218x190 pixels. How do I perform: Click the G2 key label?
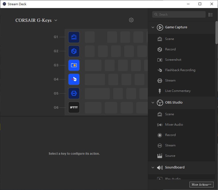point(56,51)
